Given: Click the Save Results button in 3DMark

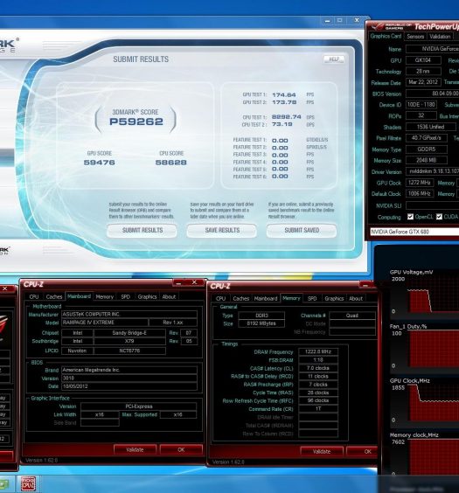Looking at the screenshot, I should pyautogui.click(x=222, y=231).
